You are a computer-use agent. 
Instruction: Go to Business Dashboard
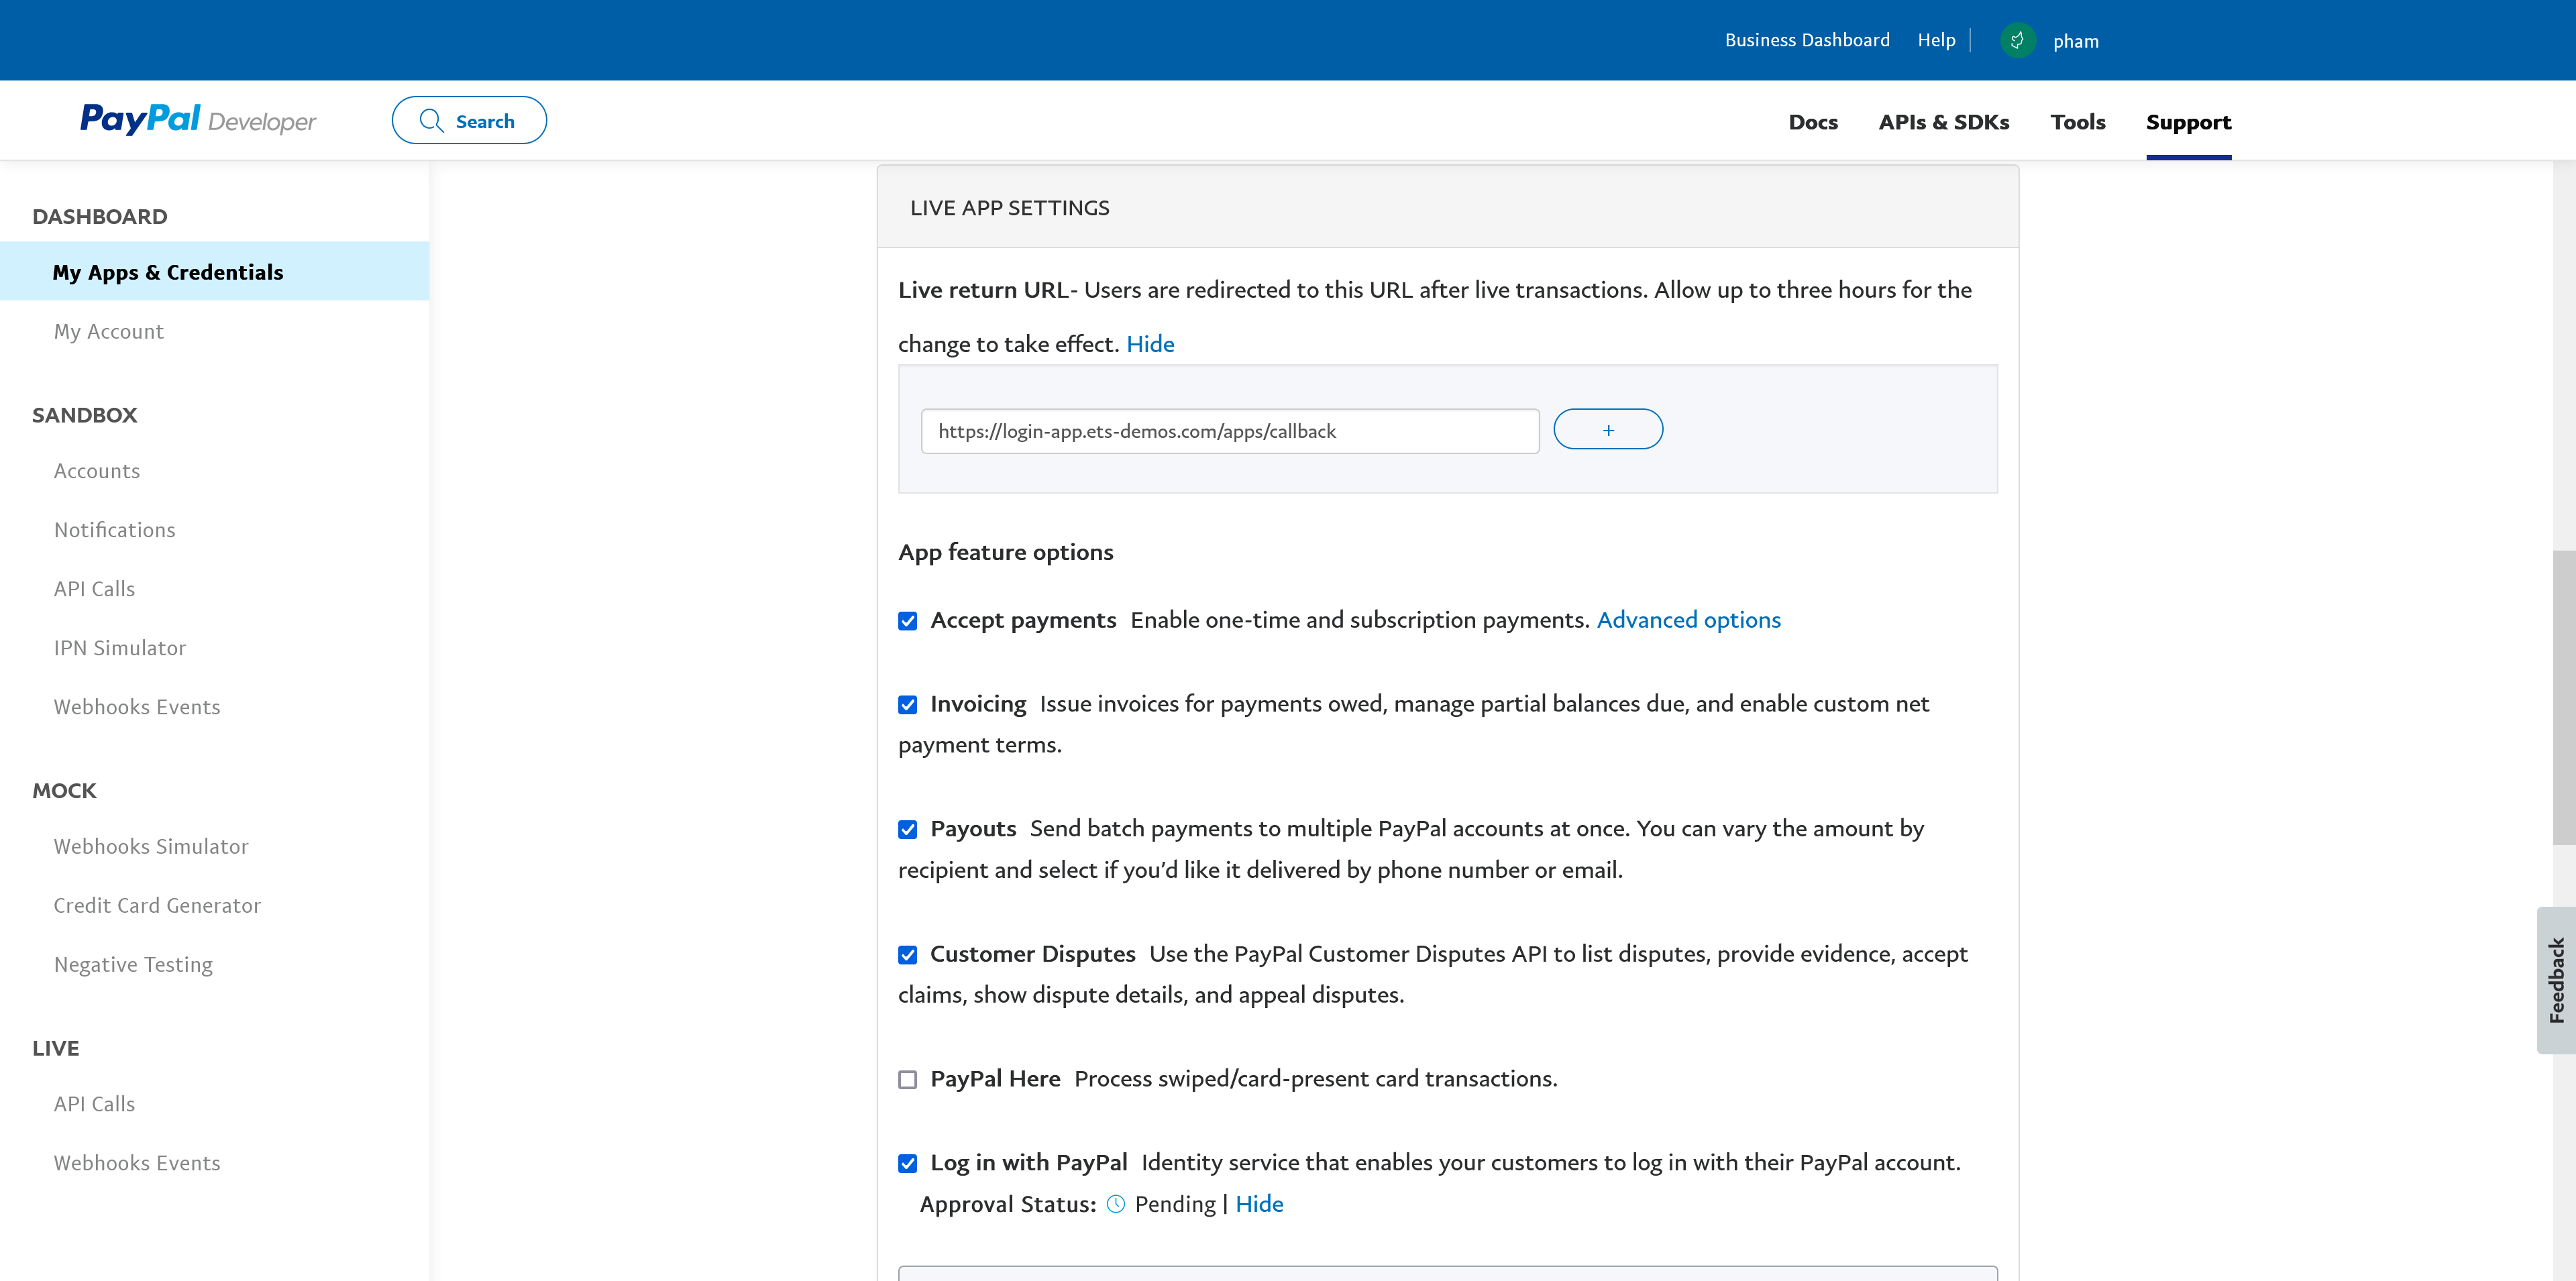point(1807,40)
